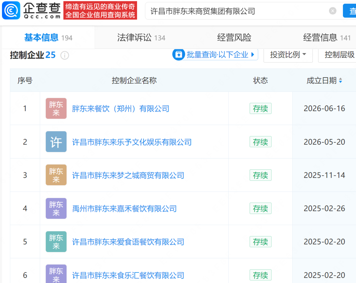Open the 控制层级 dropdown filter
The width and height of the screenshot is (356, 283).
(x=337, y=55)
